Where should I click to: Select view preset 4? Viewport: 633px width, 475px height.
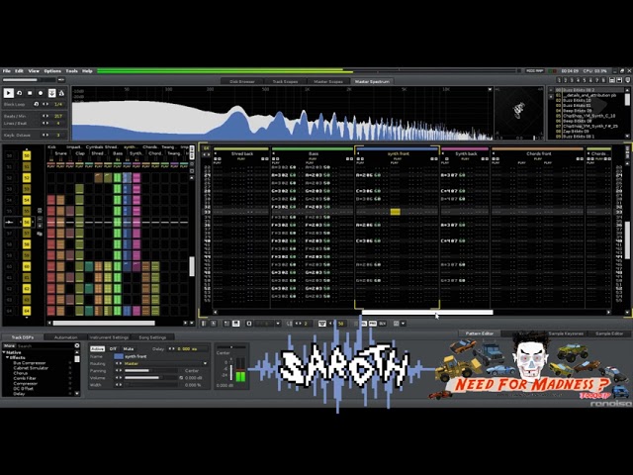tap(578, 80)
